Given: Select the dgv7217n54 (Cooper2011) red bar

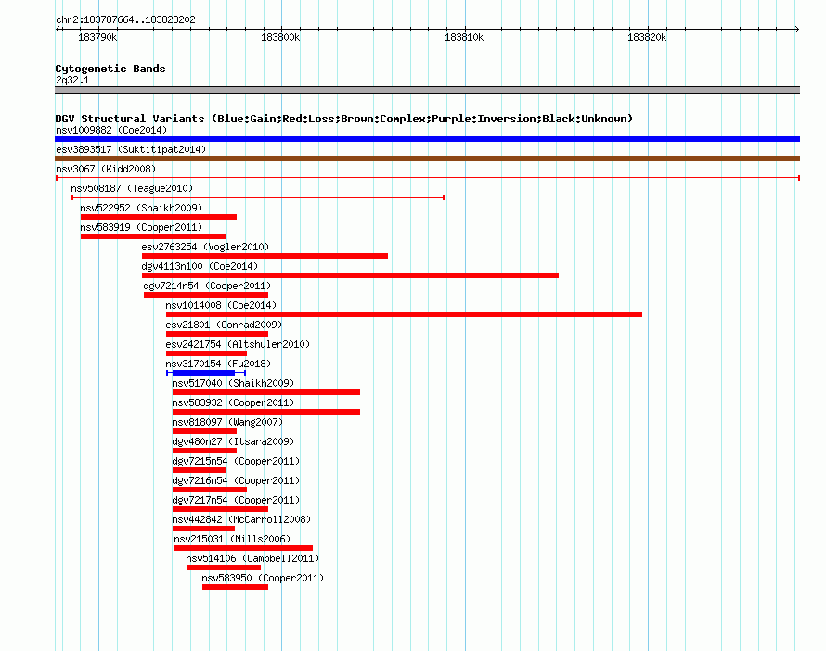Looking at the screenshot, I should 220,509.
